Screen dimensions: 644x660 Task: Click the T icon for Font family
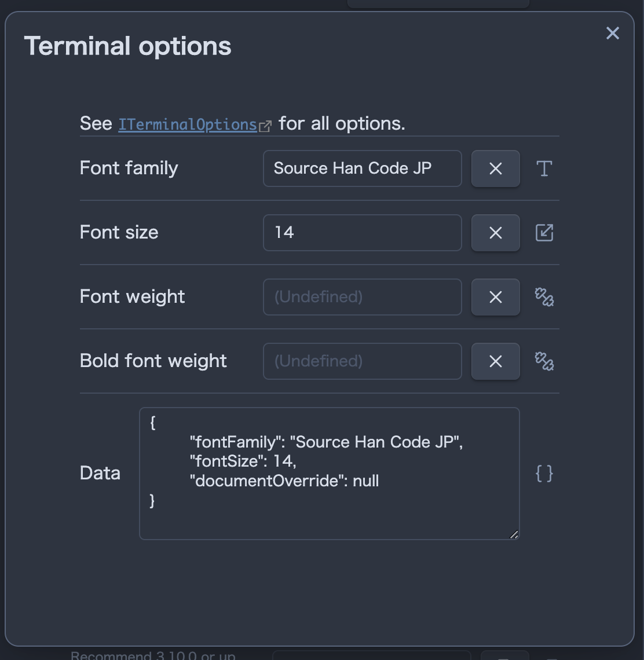click(544, 168)
